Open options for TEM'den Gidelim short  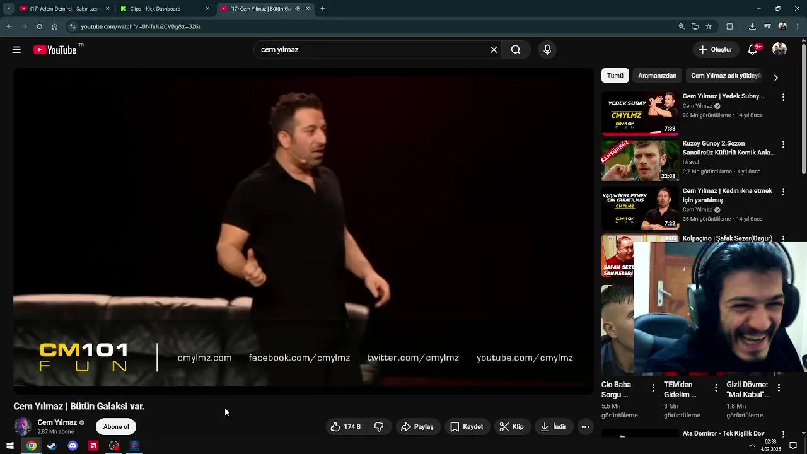(x=716, y=388)
